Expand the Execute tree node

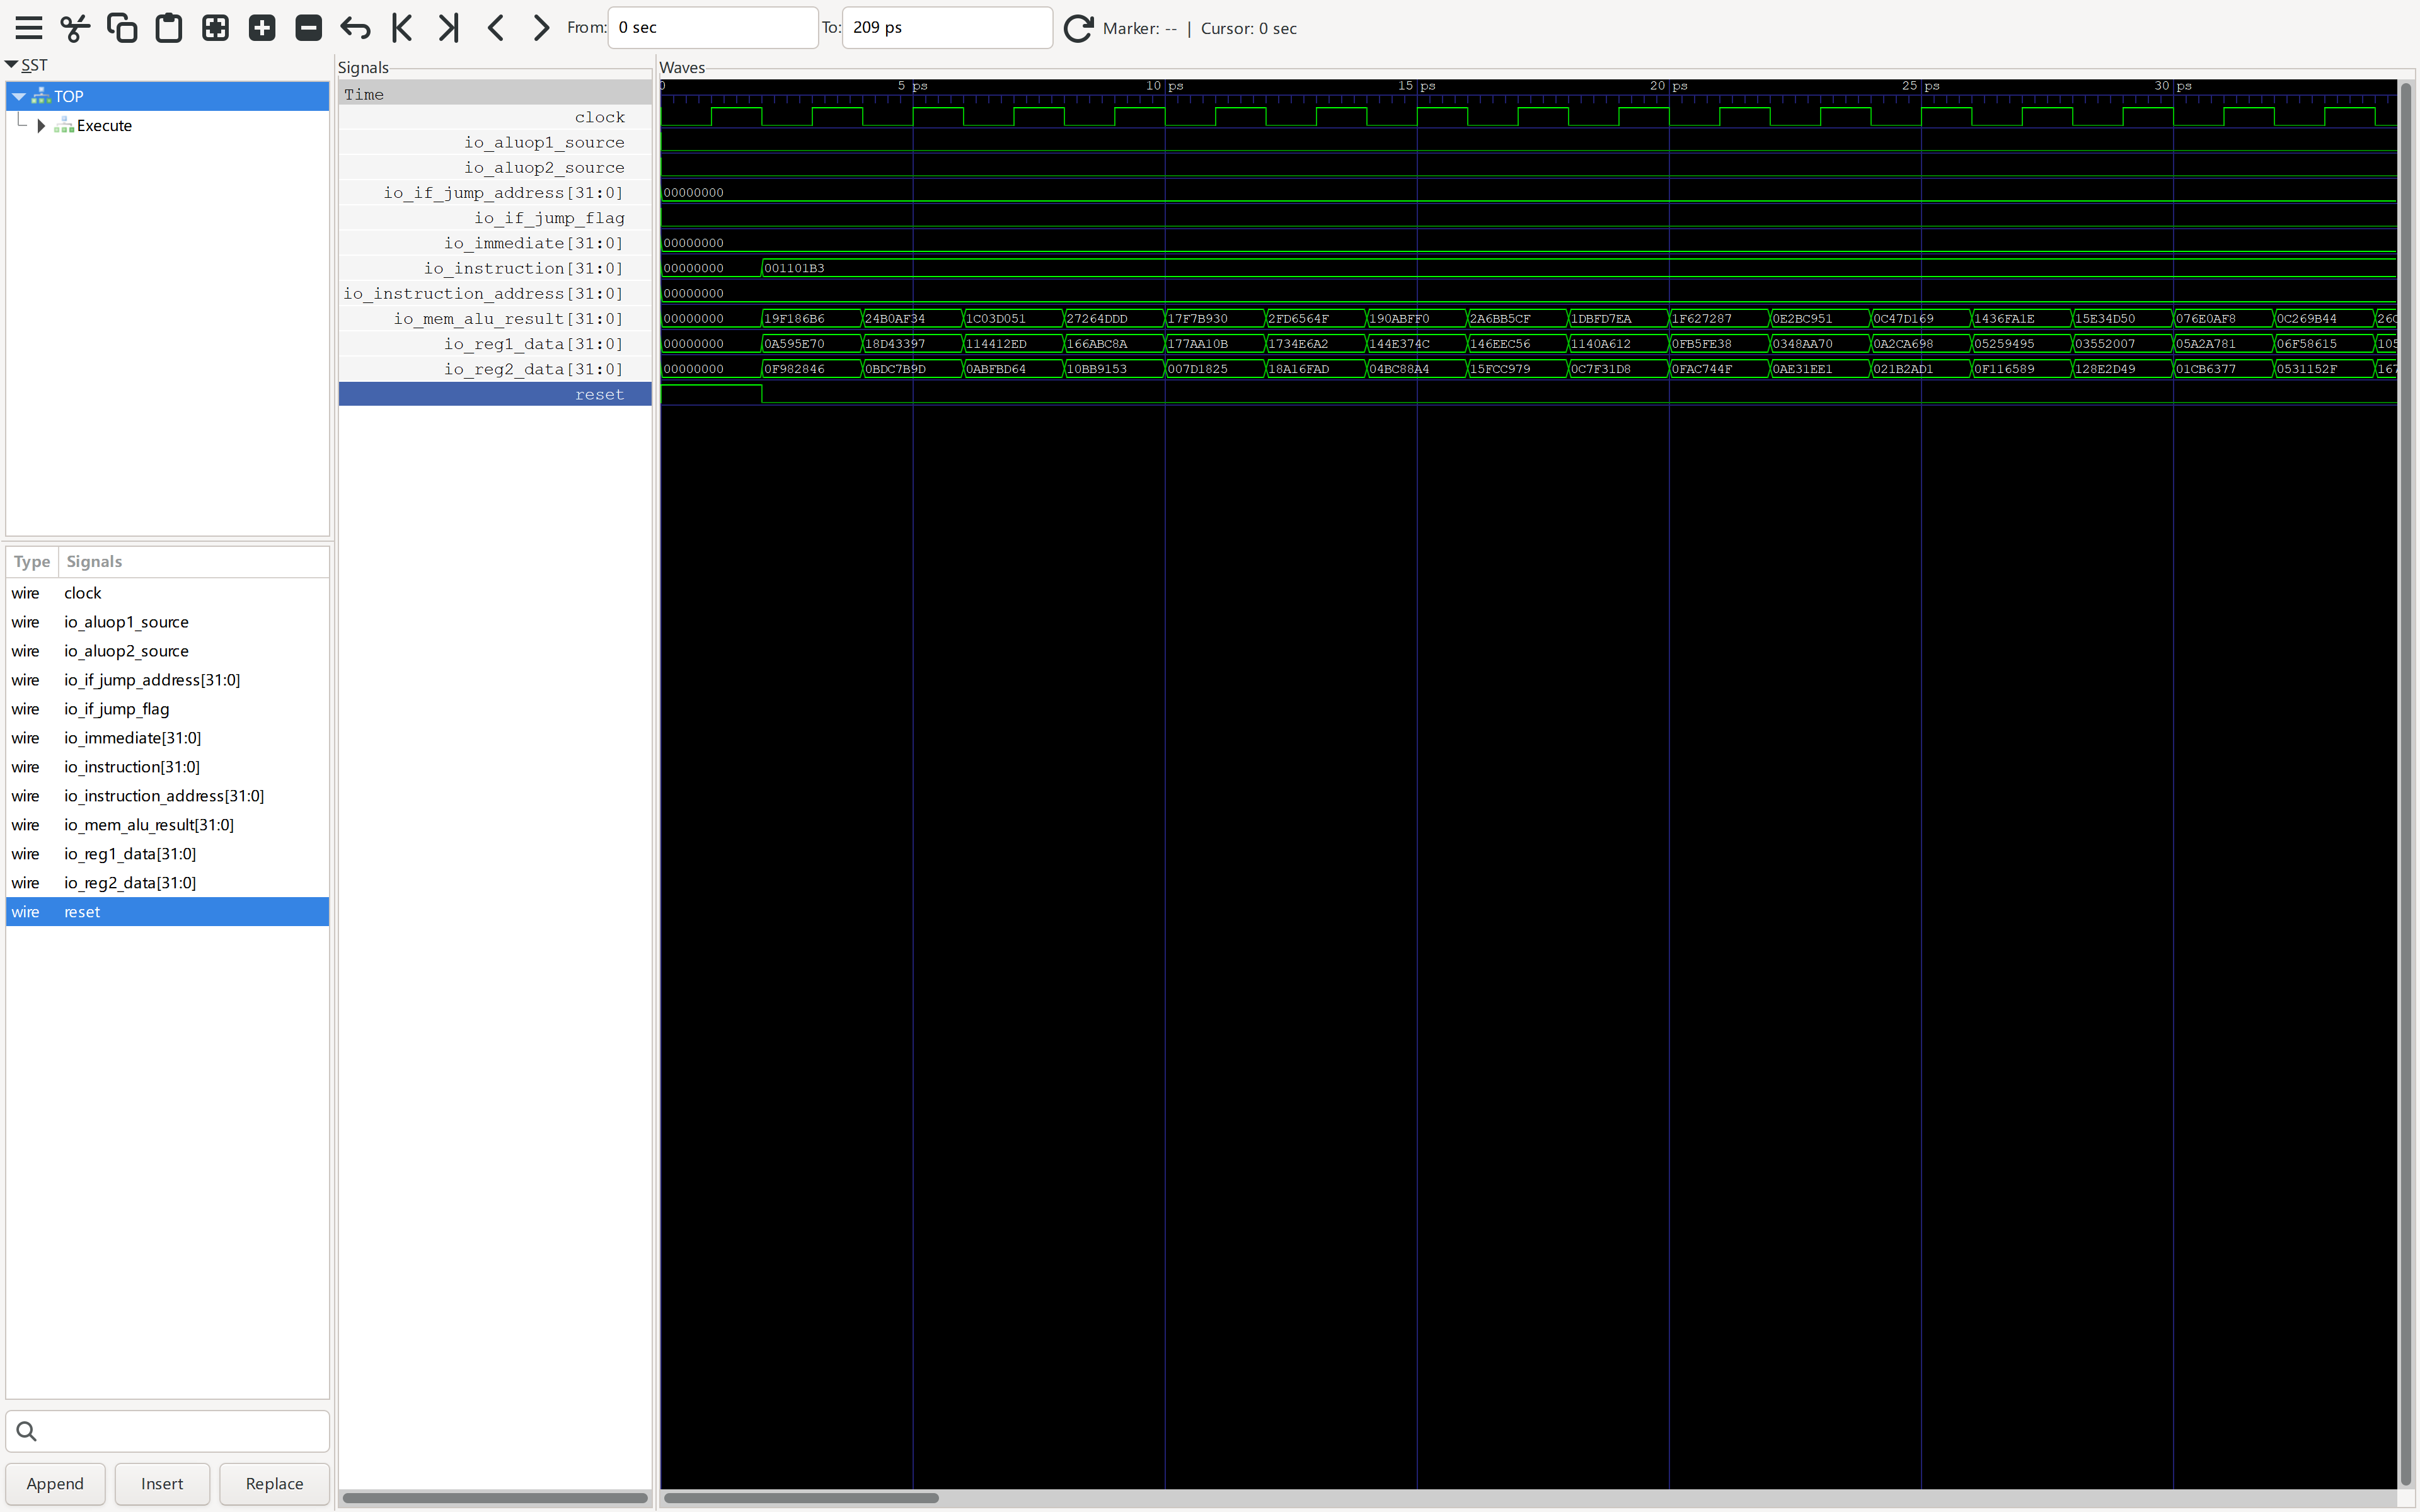(x=41, y=126)
